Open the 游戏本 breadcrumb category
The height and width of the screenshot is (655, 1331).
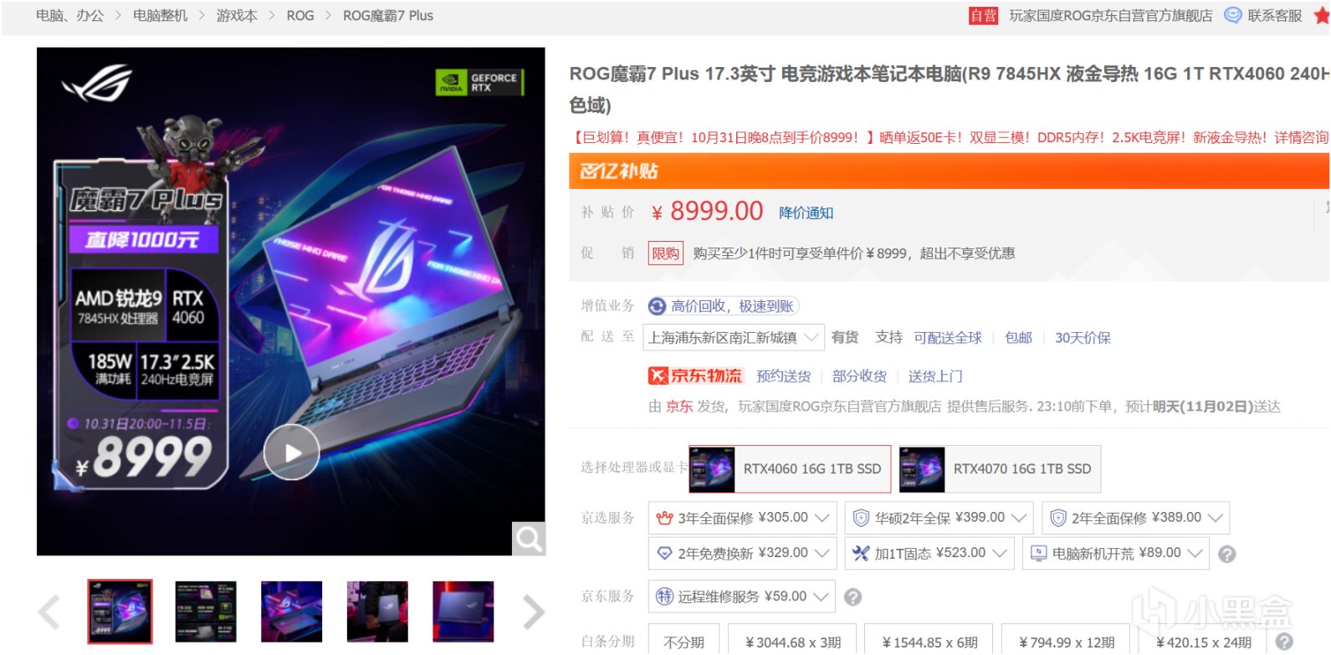(237, 15)
